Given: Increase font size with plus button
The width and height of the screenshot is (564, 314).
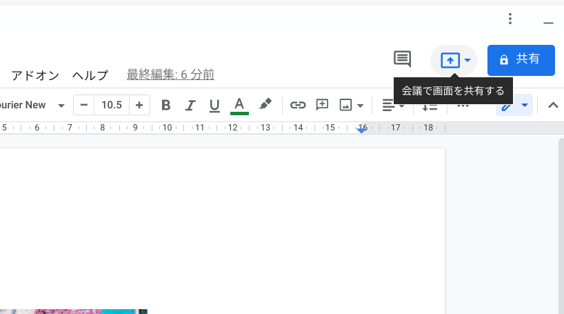Looking at the screenshot, I should pyautogui.click(x=139, y=105).
